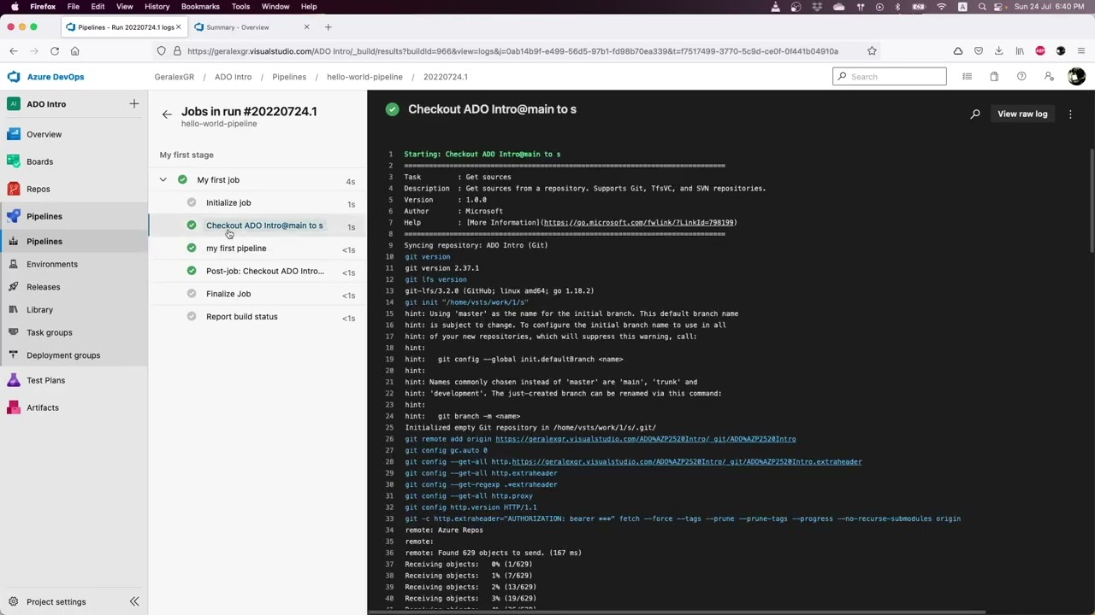Open the Tools menu in menu bar
The image size is (1095, 615).
pos(240,7)
